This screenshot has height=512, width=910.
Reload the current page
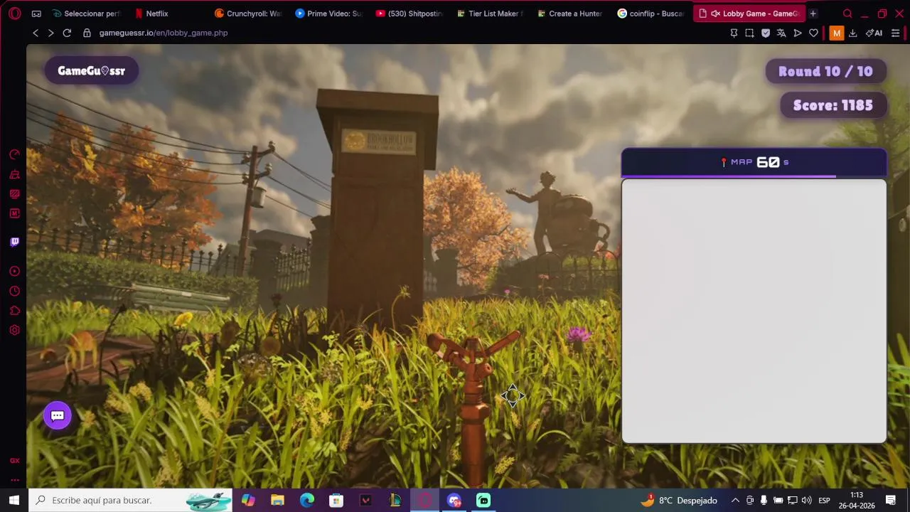point(67,33)
